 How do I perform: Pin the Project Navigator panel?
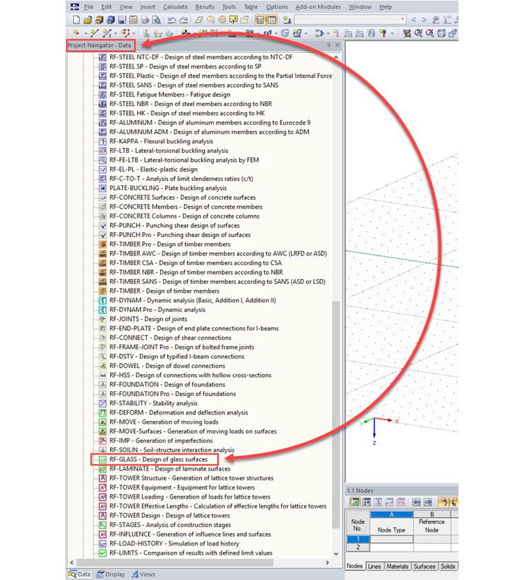[328, 45]
